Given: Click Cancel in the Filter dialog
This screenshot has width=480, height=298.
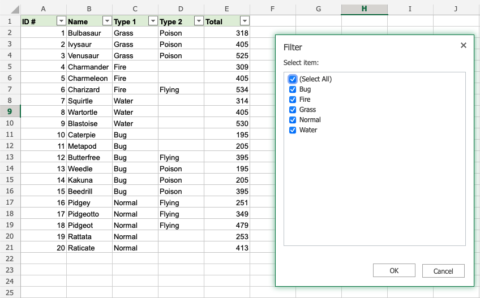Looking at the screenshot, I should coord(443,271).
